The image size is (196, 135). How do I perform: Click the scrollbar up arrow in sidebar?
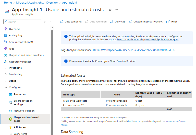(x=52, y=28)
